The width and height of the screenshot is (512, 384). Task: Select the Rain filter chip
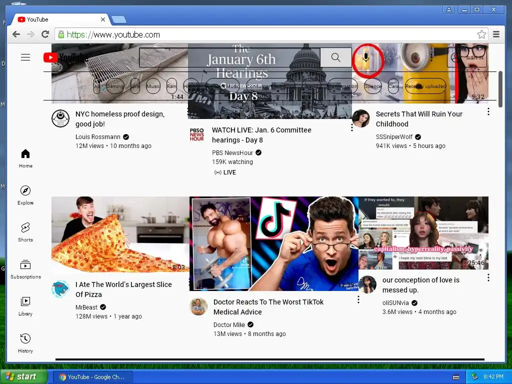click(x=171, y=86)
